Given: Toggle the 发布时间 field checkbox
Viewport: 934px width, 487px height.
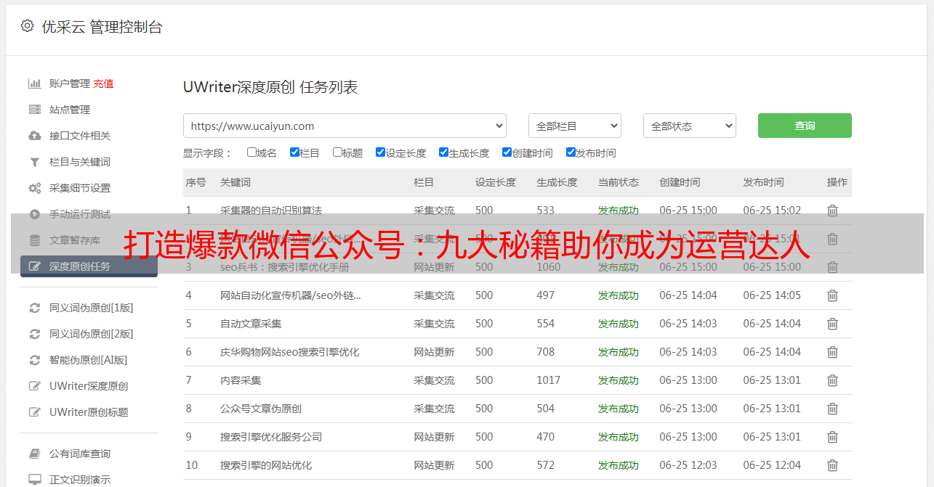Looking at the screenshot, I should pos(571,152).
